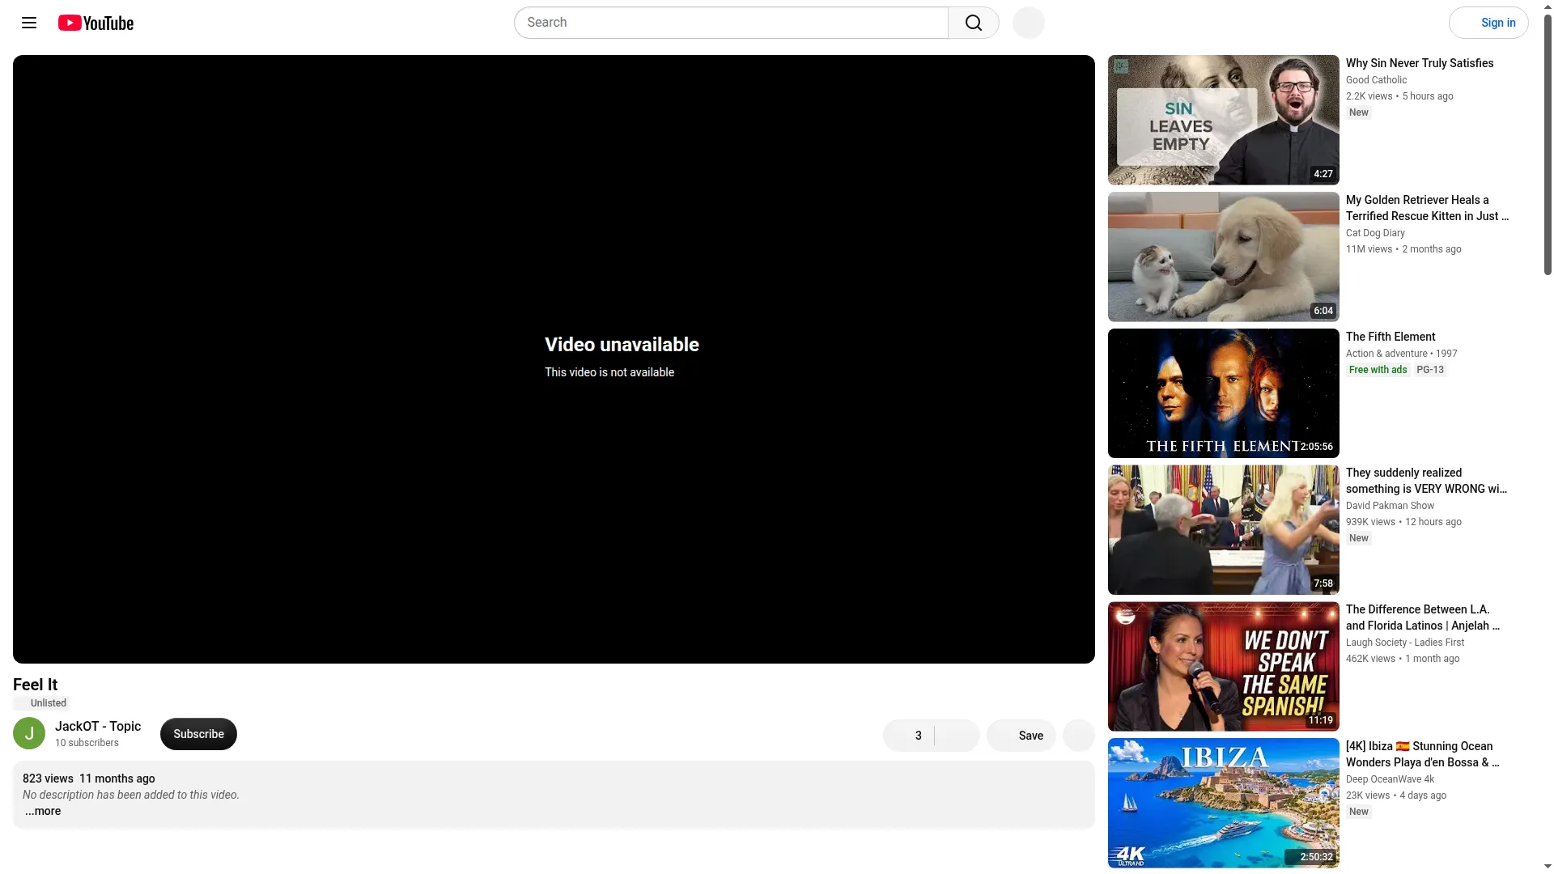Click the empty segment right of 3 likes
Screen dimensions: 1554x874
[x=957, y=735]
